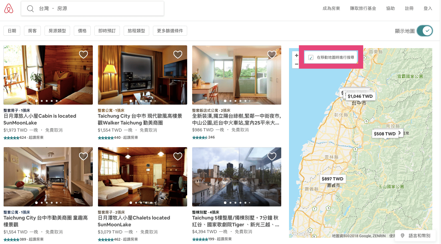Screen dimensions: 441x244
Task: Click the search magnifier icon
Action: tap(30, 9)
